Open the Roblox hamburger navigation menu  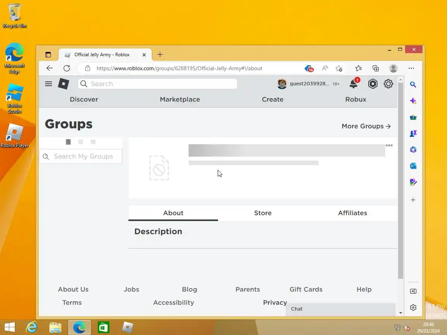tap(49, 84)
